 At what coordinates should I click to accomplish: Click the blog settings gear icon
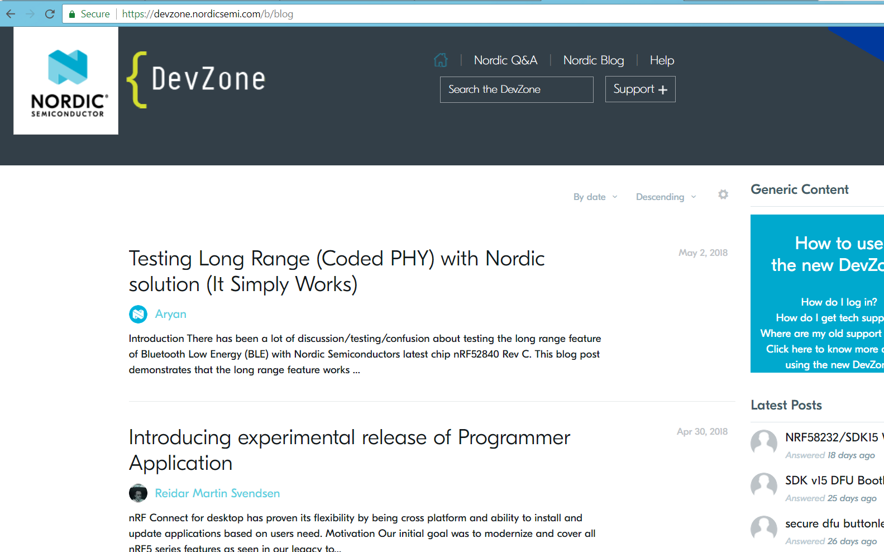723,194
